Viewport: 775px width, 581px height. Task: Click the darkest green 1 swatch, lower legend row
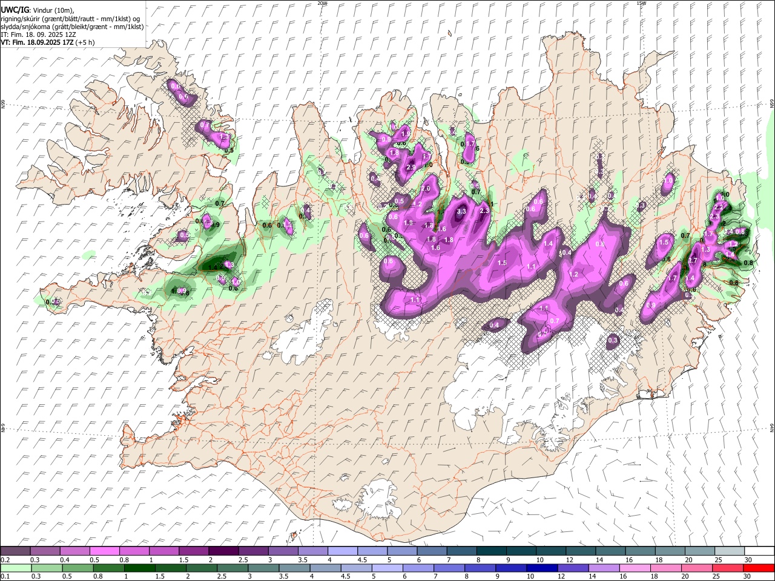[140, 568]
